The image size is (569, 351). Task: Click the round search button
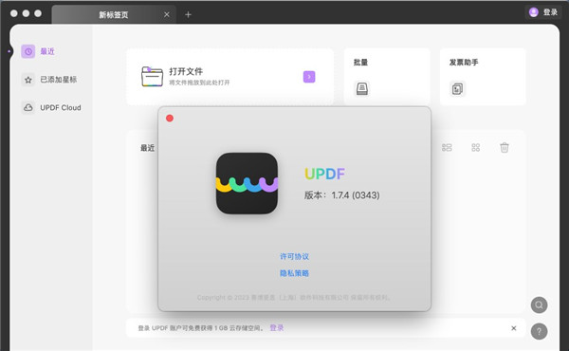click(540, 305)
